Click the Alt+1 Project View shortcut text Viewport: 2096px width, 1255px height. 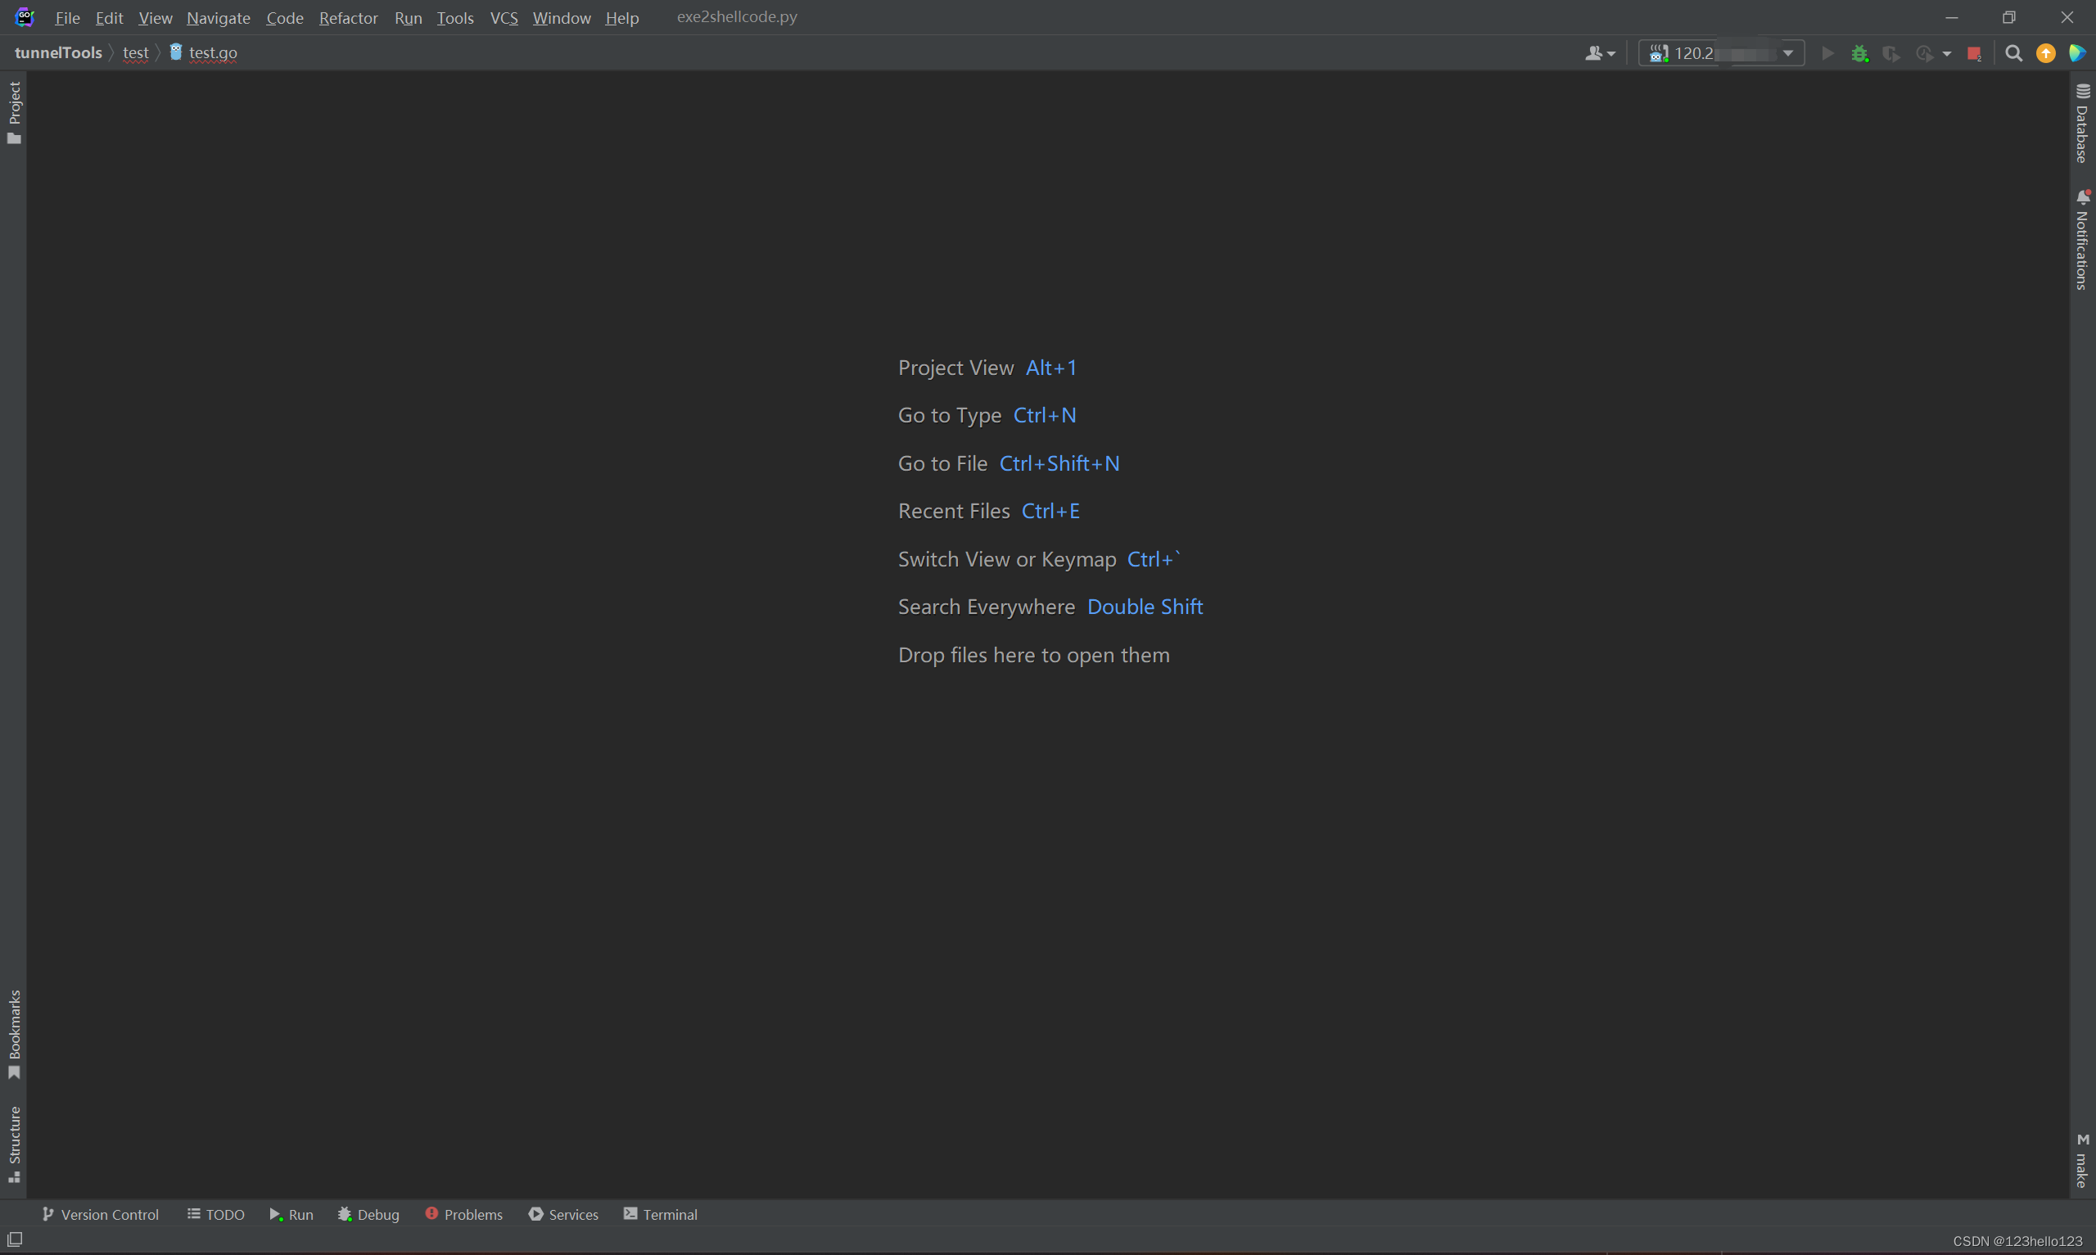tap(1051, 368)
